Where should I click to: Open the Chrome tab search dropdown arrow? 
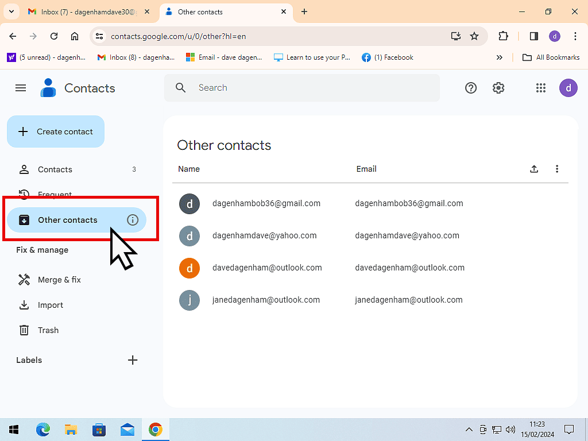click(11, 11)
